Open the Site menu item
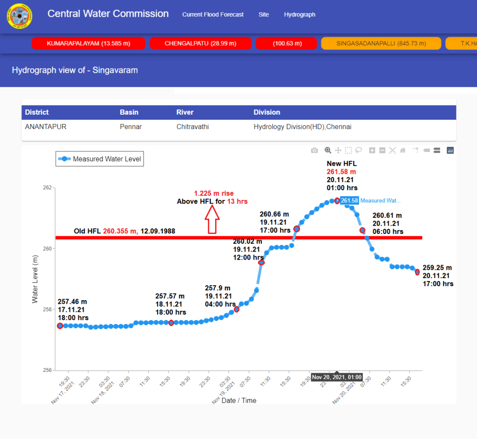 point(264,14)
